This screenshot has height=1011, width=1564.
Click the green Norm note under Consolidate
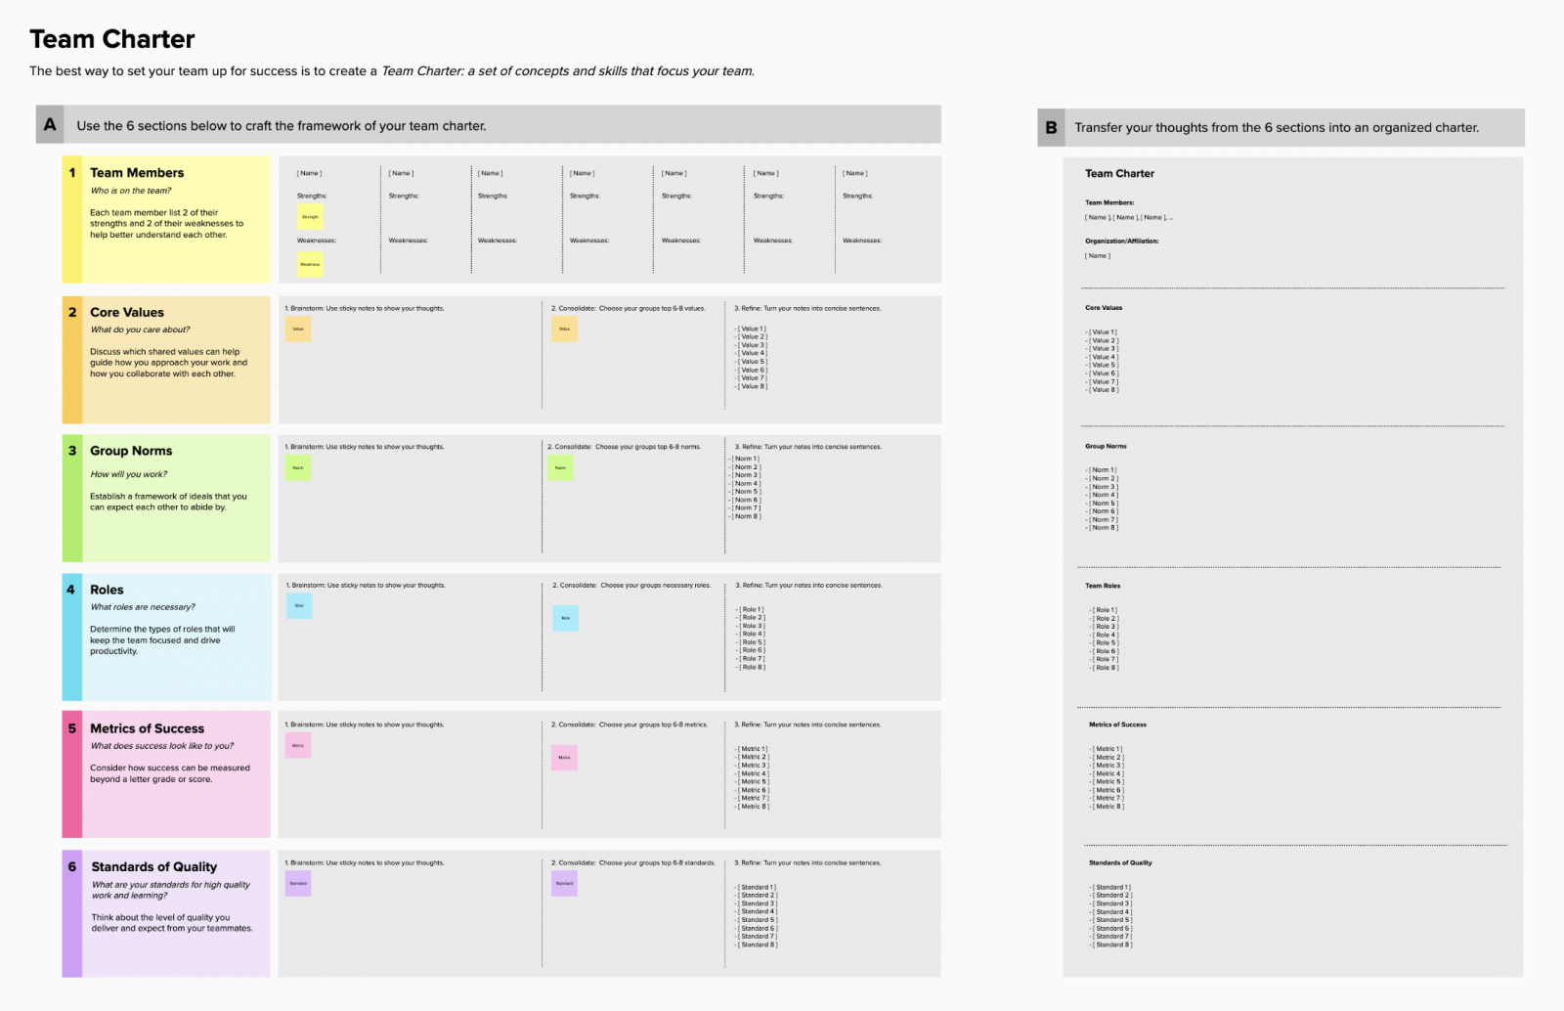pyautogui.click(x=560, y=467)
